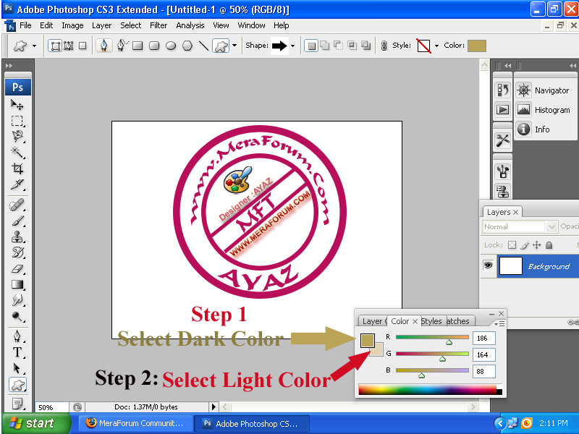Image resolution: width=579 pixels, height=434 pixels.
Task: Open the custom Shape picker dropdown
Action: pos(293,46)
